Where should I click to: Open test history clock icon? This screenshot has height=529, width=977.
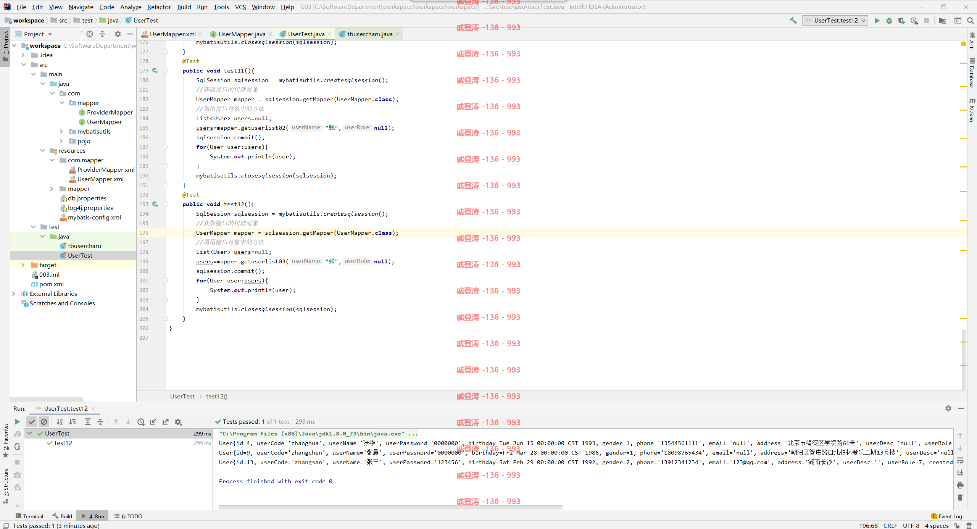[141, 422]
